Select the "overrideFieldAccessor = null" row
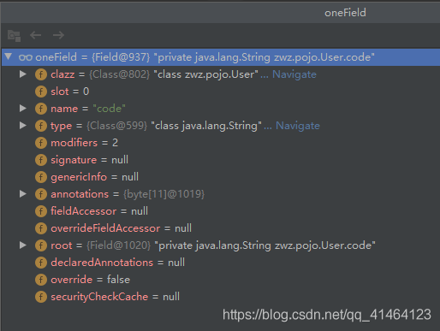Screen dimensions: 440x331 point(221,228)
